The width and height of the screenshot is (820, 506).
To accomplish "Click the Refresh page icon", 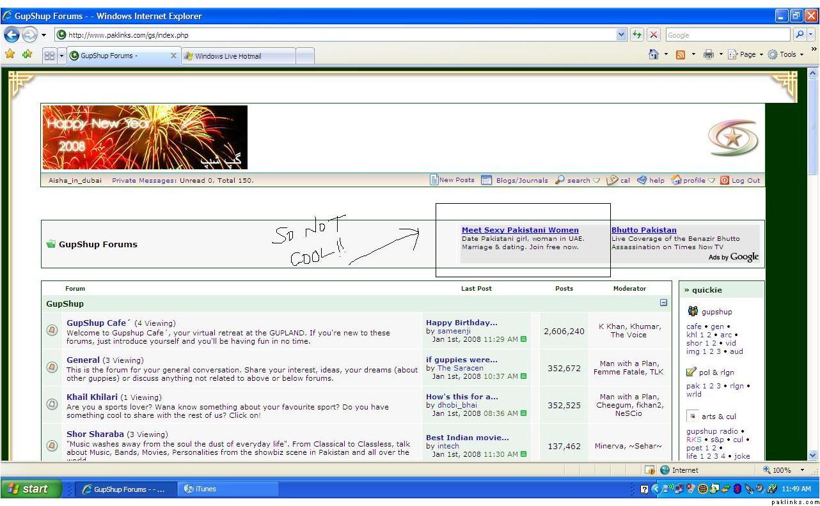I will click(x=637, y=35).
